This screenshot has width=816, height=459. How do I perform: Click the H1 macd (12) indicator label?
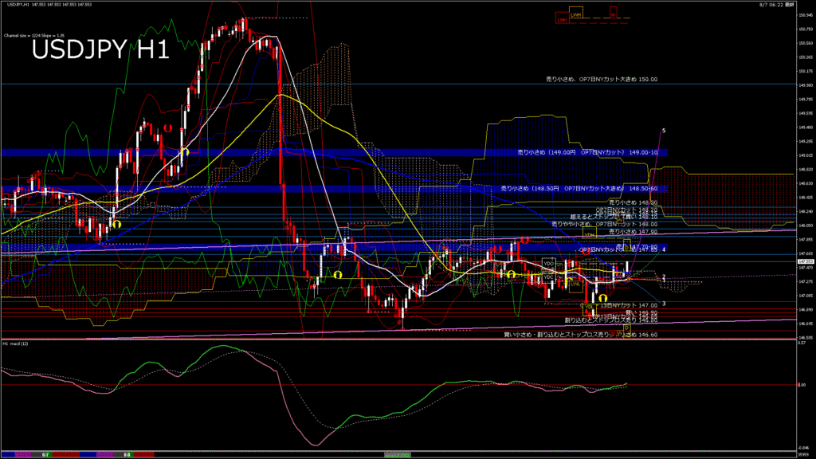click(x=16, y=343)
